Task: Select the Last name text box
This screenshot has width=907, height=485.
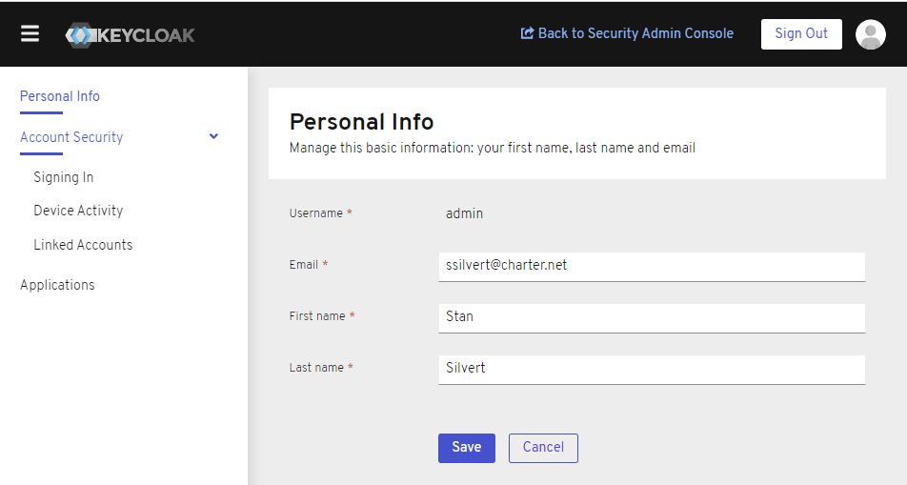Action: click(x=651, y=369)
